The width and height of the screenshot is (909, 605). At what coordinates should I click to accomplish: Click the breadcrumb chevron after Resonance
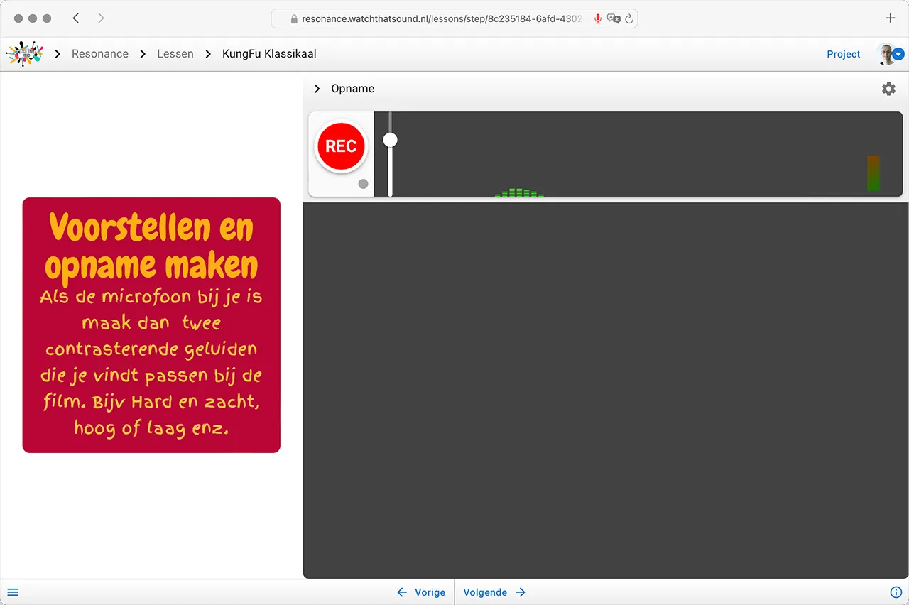point(144,53)
